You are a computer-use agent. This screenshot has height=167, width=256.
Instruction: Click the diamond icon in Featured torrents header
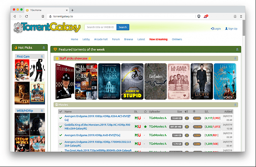pyautogui.click(x=55, y=49)
